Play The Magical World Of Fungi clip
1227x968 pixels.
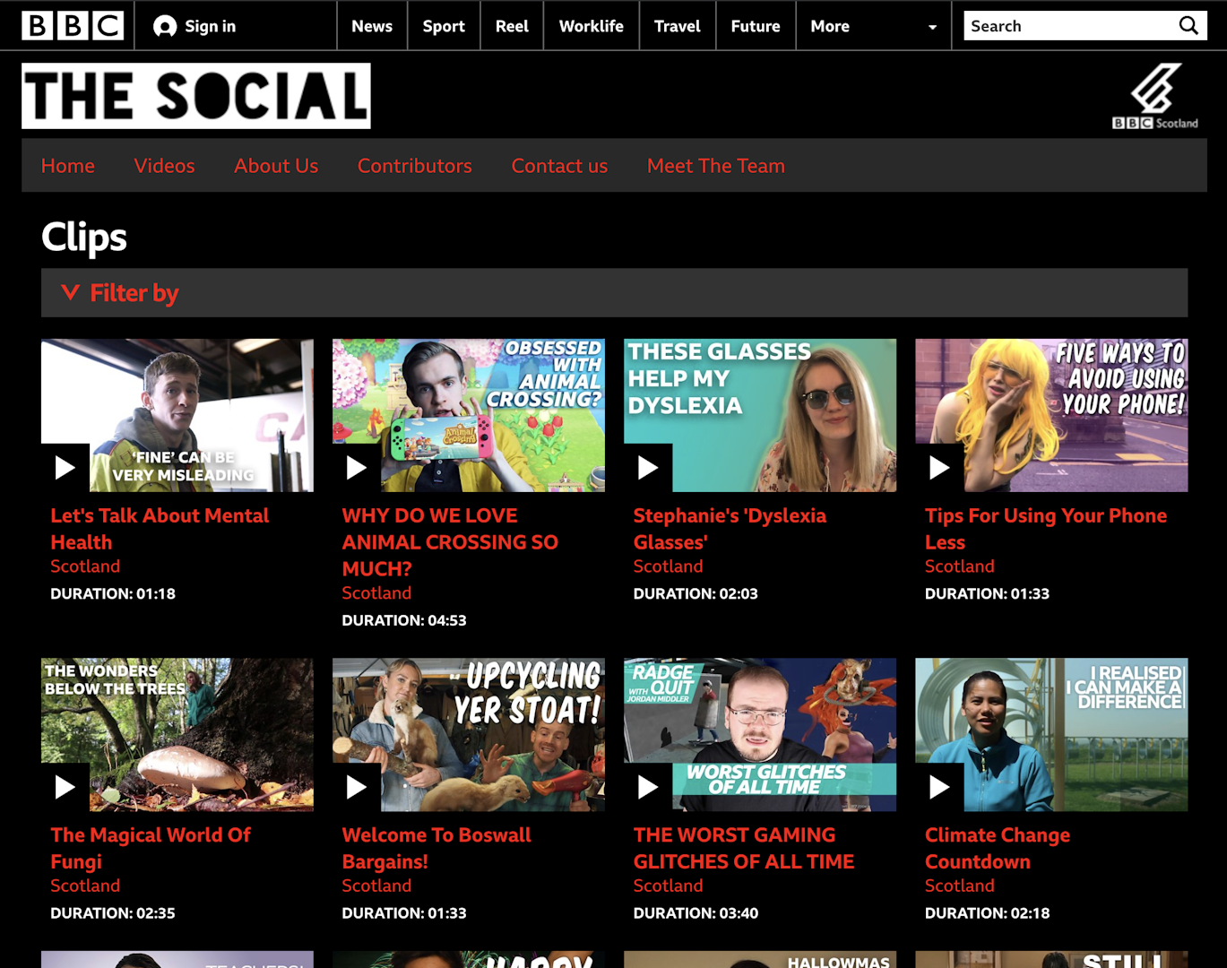point(65,787)
